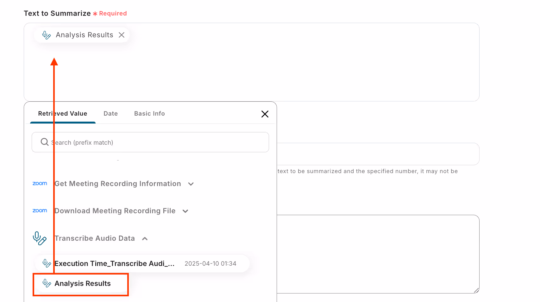Viewport: 540px width, 302px height.
Task: Remove the Analysis Results chip with X
Action: (122, 35)
